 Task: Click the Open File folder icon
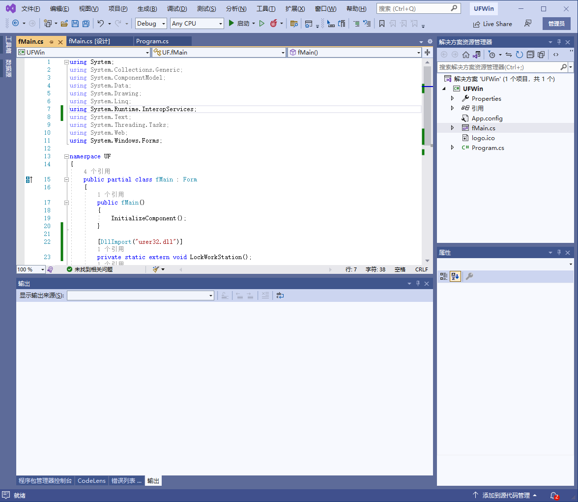click(x=64, y=24)
